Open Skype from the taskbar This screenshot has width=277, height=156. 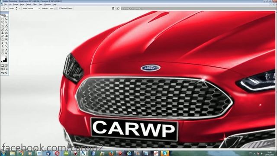164,153
